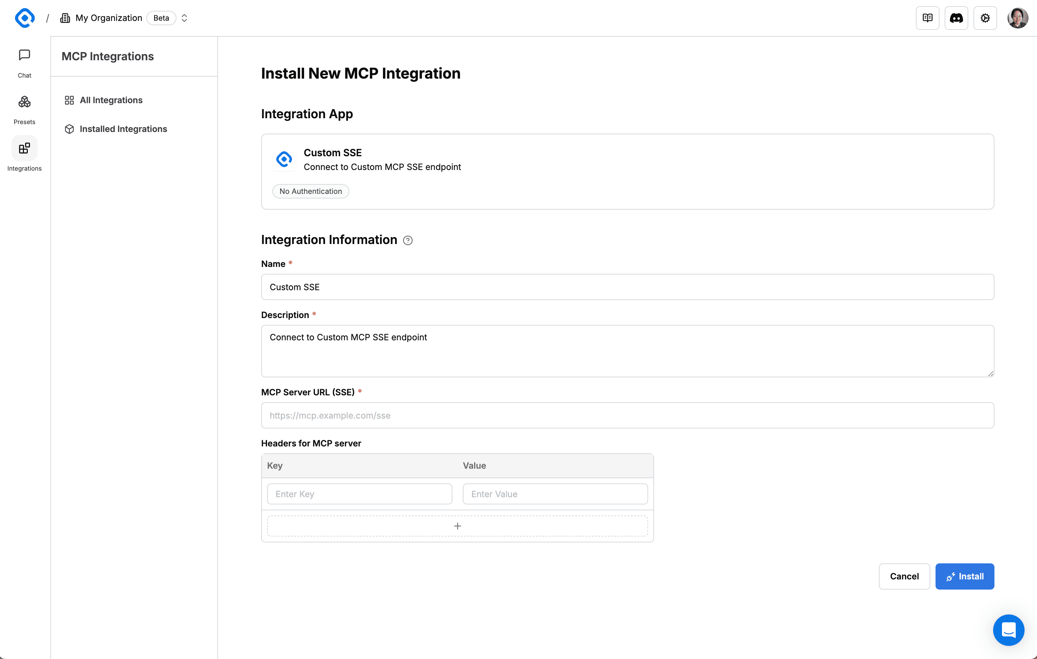Open the settings gear icon
The width and height of the screenshot is (1037, 659).
(985, 18)
